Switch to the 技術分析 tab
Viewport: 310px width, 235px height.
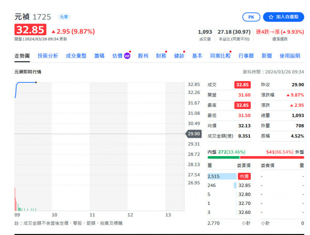[x=48, y=56]
